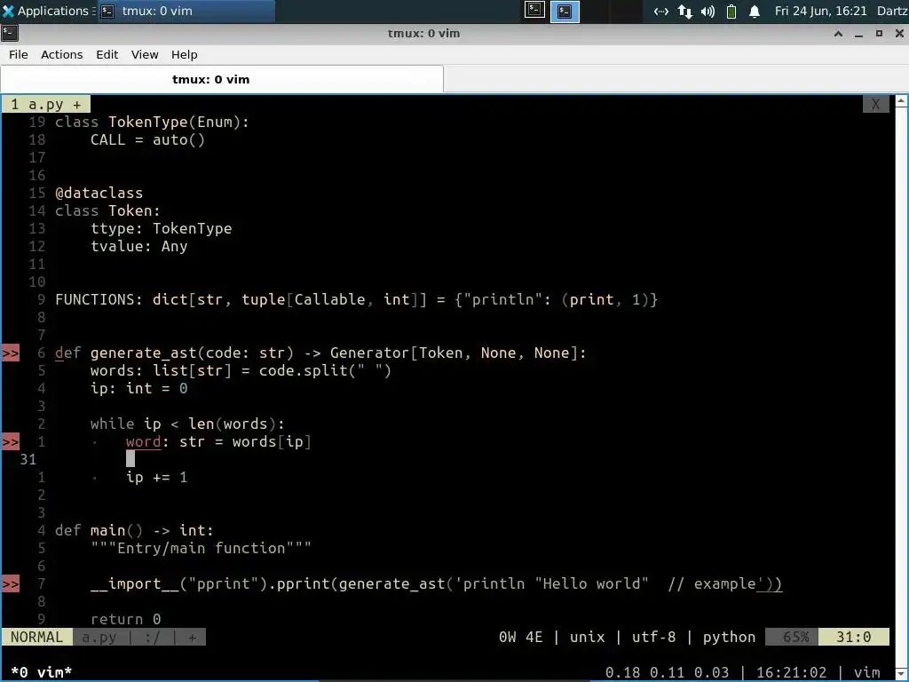Click the utf-8 encoding indicator
The height and width of the screenshot is (682, 909).
[654, 638]
